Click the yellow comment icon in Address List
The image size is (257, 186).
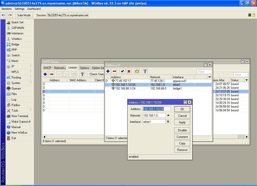coord(137,71)
